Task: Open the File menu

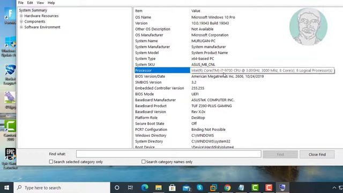Action: coord(21,3)
